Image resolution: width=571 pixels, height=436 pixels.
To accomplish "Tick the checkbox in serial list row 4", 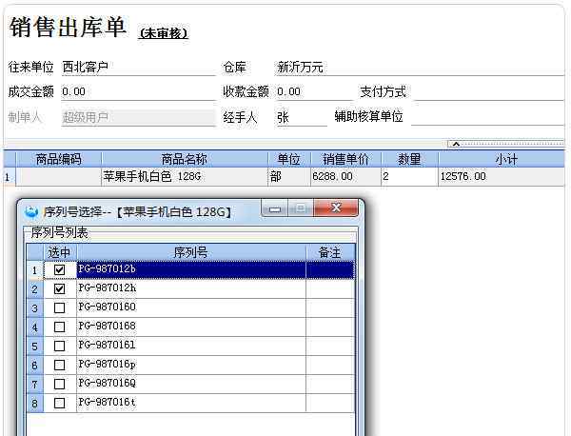I will tap(59, 327).
